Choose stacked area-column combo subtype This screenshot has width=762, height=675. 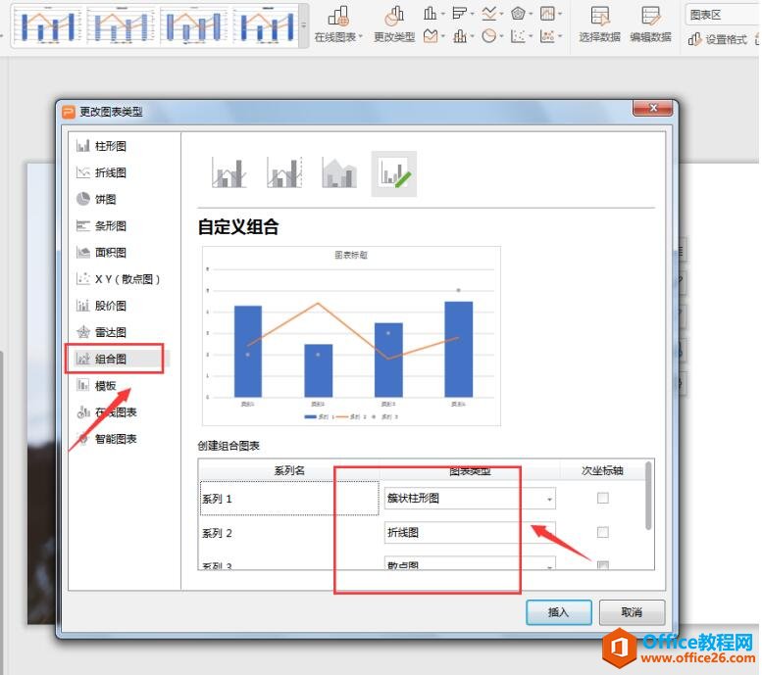point(339,173)
